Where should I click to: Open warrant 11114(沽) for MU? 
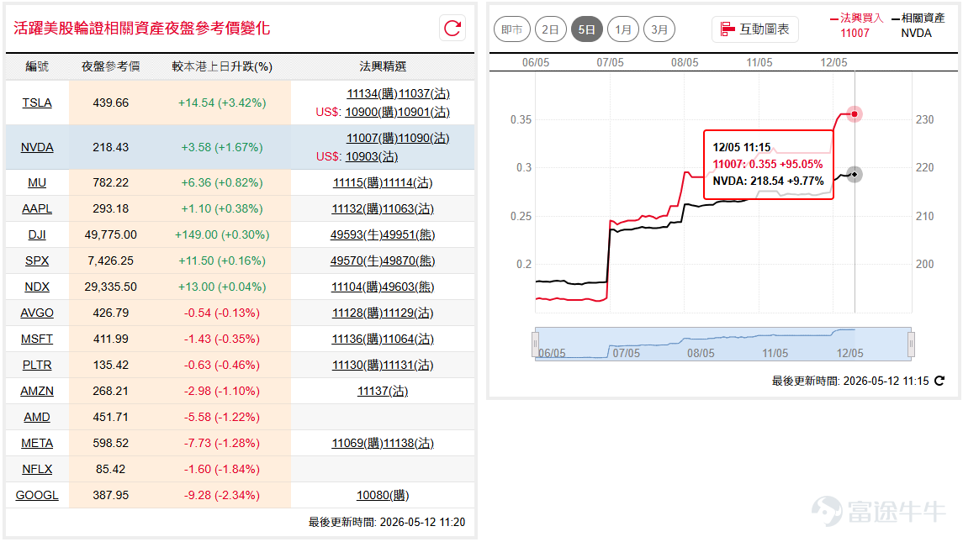pos(408,182)
